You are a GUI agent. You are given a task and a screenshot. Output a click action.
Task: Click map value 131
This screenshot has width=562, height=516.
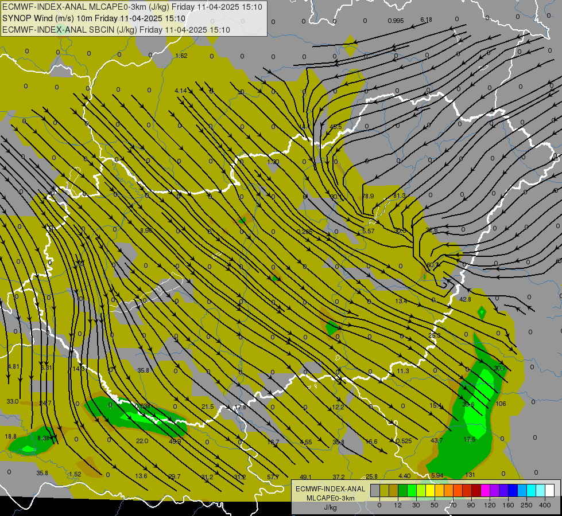[x=470, y=475]
